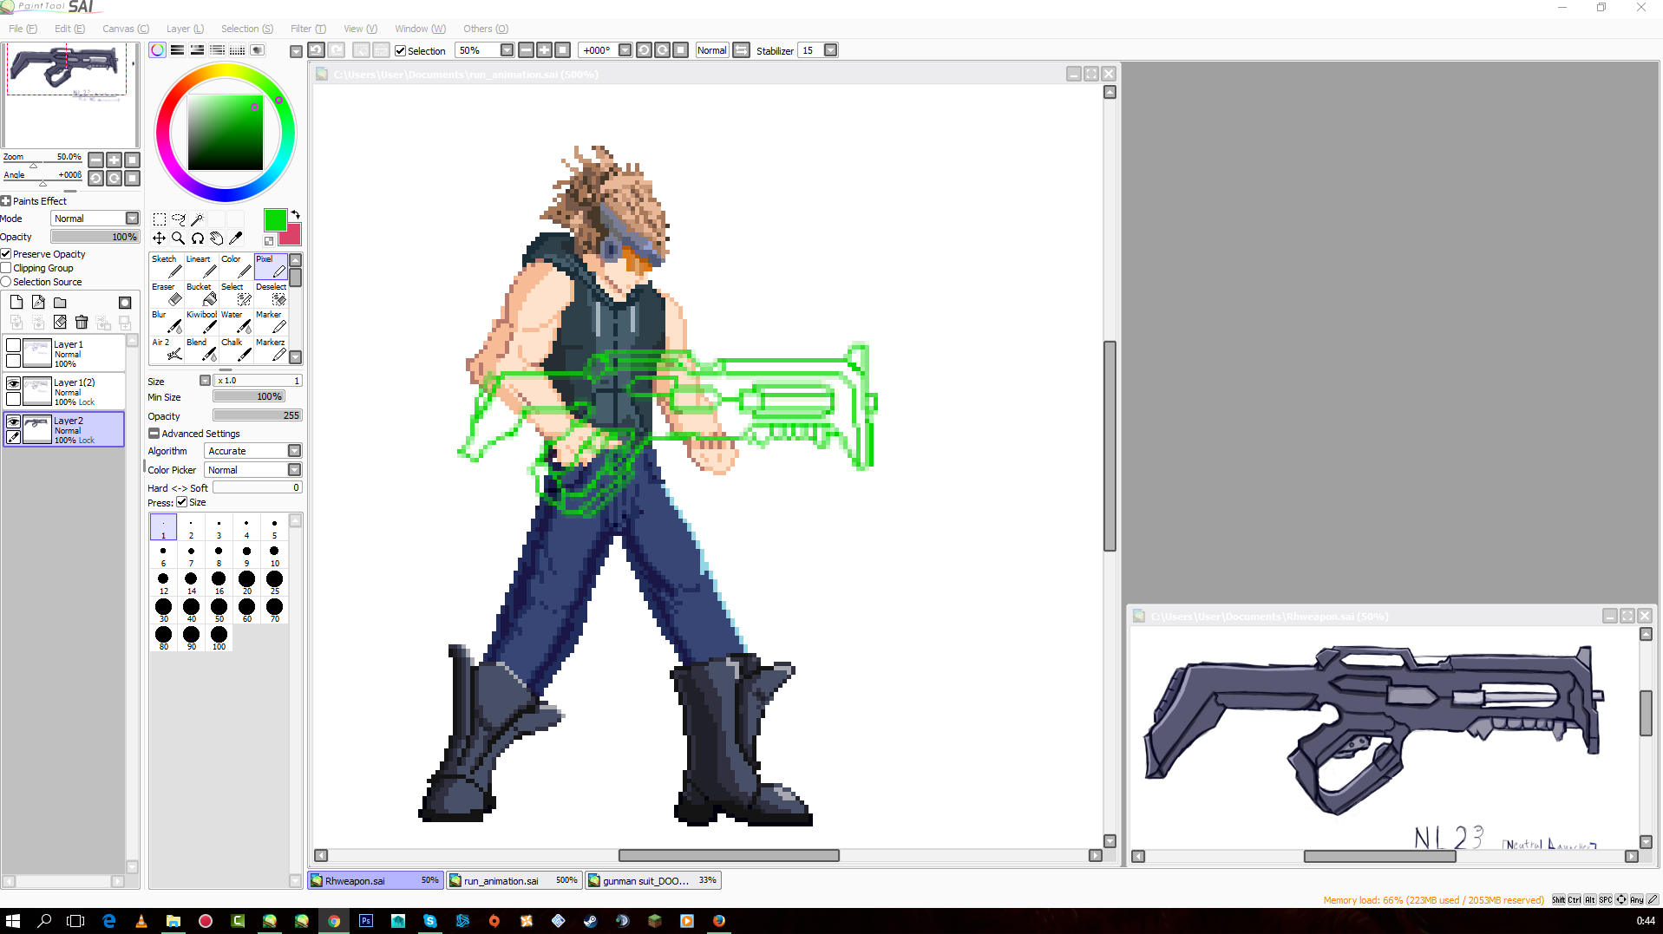This screenshot has height=934, width=1663.
Task: Click the green foreground color swatch
Action: [x=275, y=220]
